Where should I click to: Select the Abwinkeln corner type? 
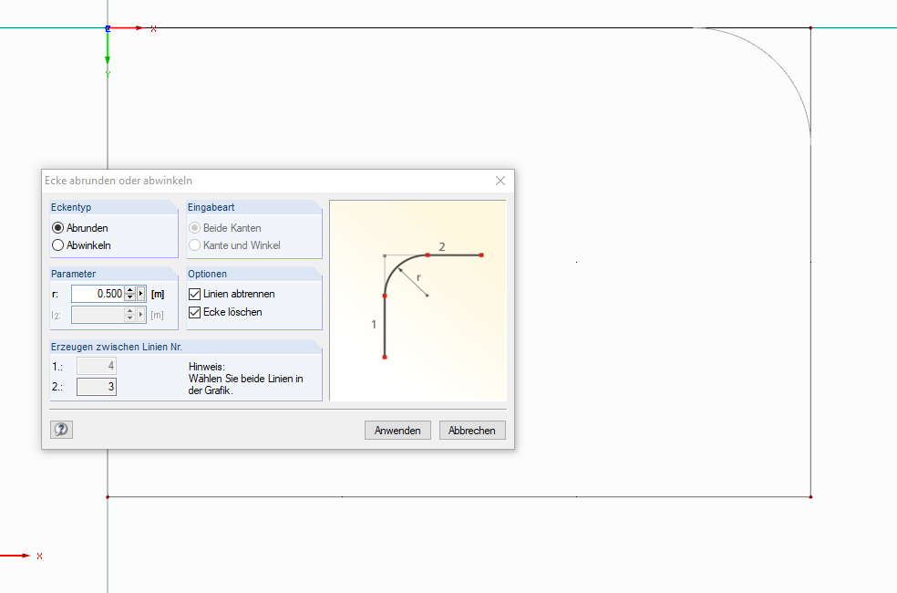click(81, 245)
